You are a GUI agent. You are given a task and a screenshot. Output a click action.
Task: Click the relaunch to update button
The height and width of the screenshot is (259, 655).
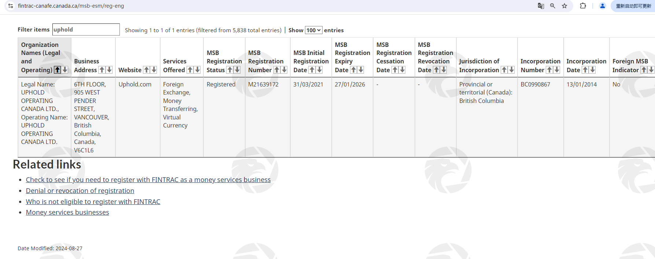(x=633, y=6)
